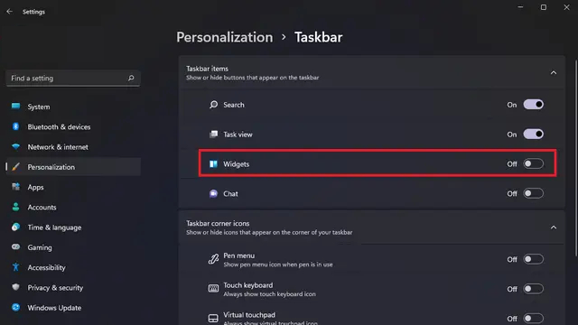Click the Windows Update icon in sidebar
Image resolution: width=578 pixels, height=325 pixels.
tap(15, 307)
